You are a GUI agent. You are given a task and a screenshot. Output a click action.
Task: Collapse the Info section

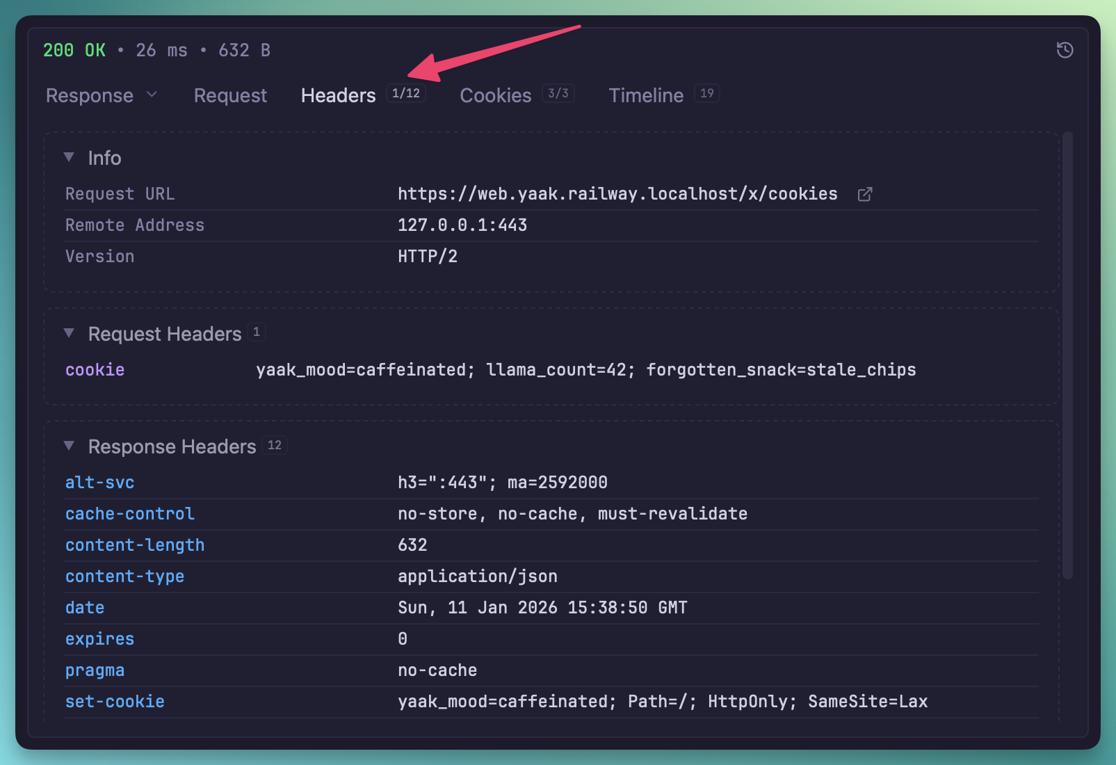pyautogui.click(x=69, y=158)
